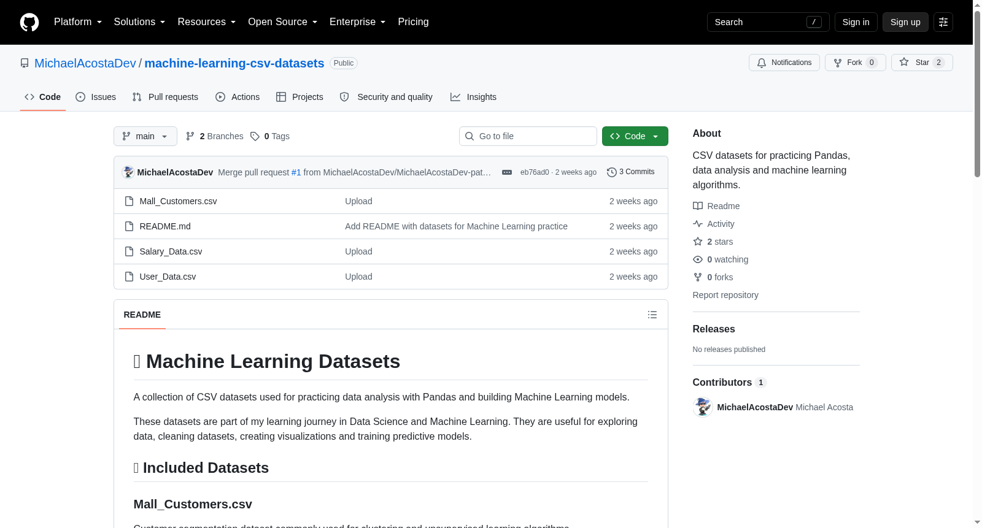The image size is (982, 528).
Task: Switch to the Actions tab
Action: coord(238,97)
